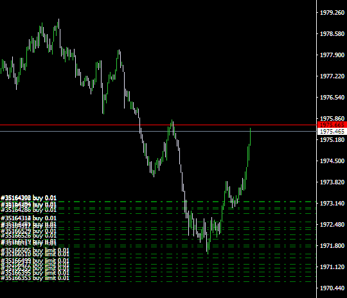Select the gray bid price line
The height and width of the screenshot is (298, 347).
pos(158,132)
